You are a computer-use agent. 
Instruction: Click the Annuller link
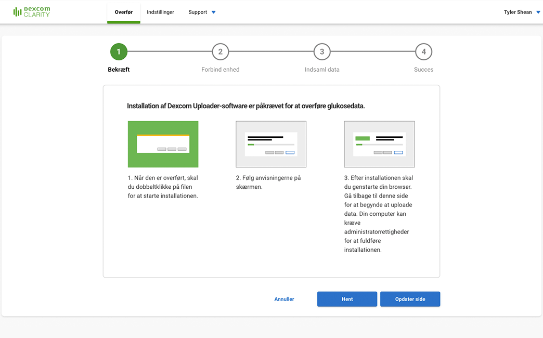pos(285,299)
